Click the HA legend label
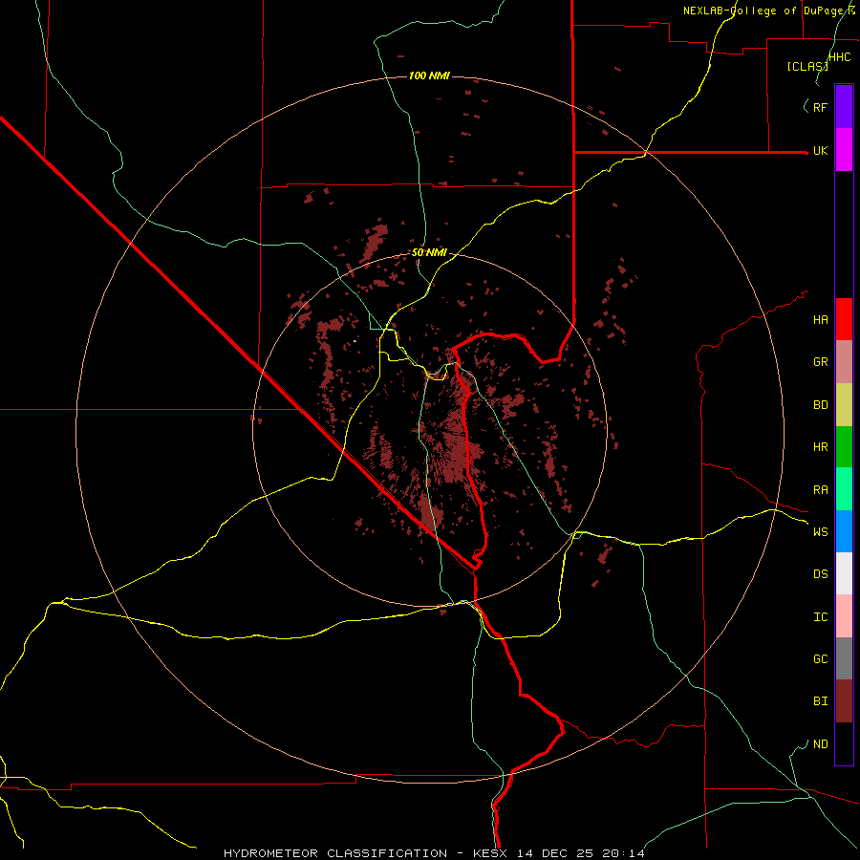Screen dimensions: 860x860 [820, 319]
